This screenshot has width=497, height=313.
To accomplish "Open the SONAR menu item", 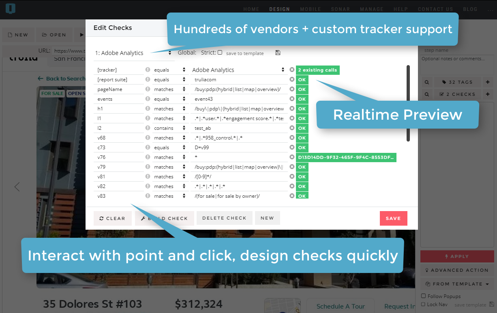I will (341, 9).
